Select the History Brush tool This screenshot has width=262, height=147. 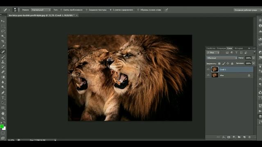[3, 67]
